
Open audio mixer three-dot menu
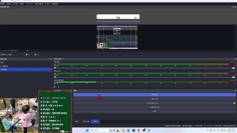(58, 87)
